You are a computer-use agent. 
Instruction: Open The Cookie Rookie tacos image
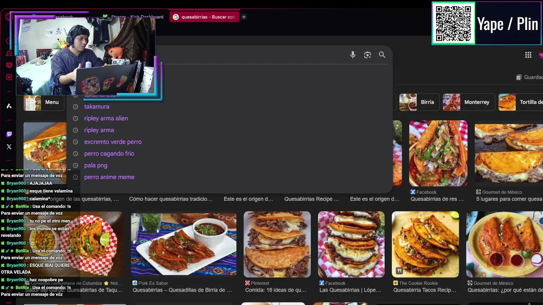click(425, 244)
